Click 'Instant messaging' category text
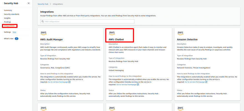The height and width of the screenshot is (111, 244). click(116, 70)
